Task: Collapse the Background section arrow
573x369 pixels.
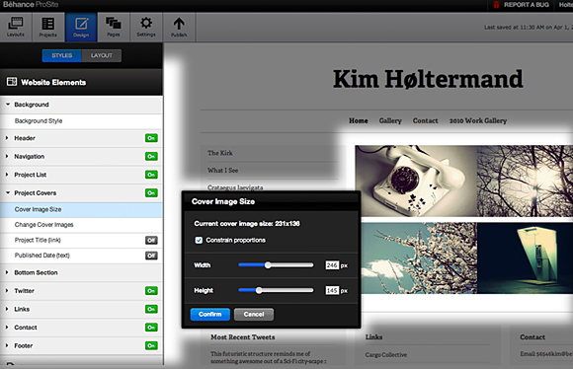Action: (x=7, y=105)
